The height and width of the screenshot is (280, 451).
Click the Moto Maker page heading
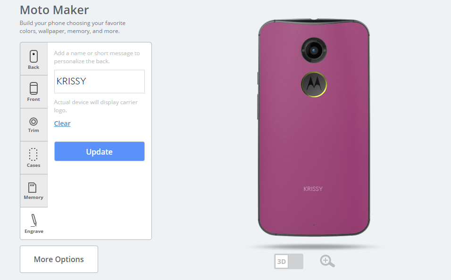54,10
